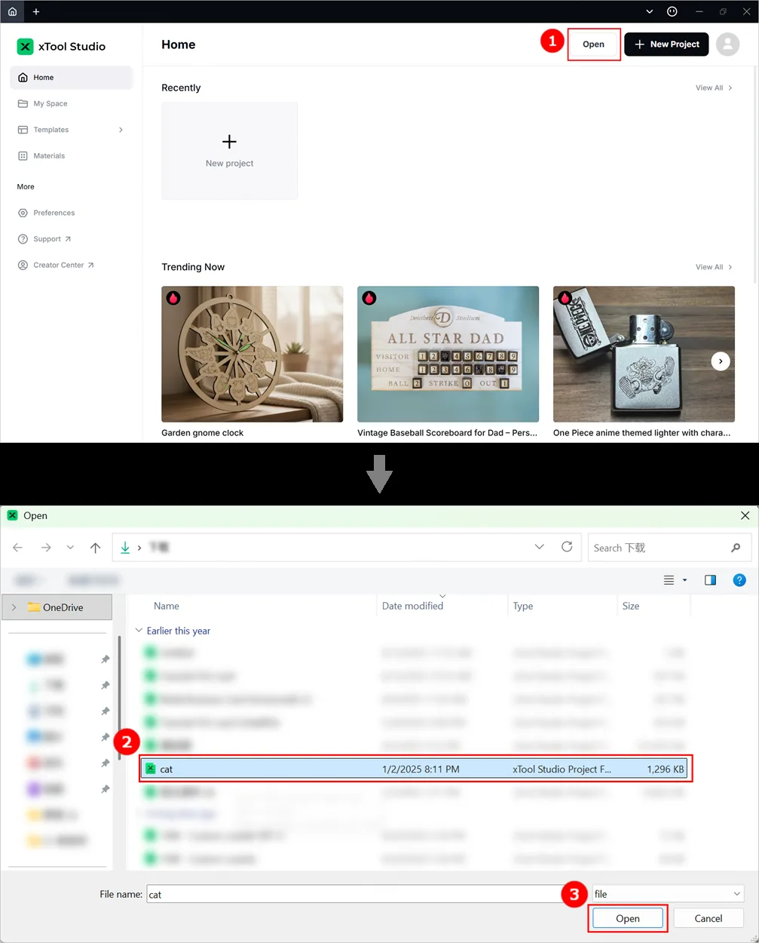Open the Garden gnome clock thumbnail
The width and height of the screenshot is (759, 943).
252,354
